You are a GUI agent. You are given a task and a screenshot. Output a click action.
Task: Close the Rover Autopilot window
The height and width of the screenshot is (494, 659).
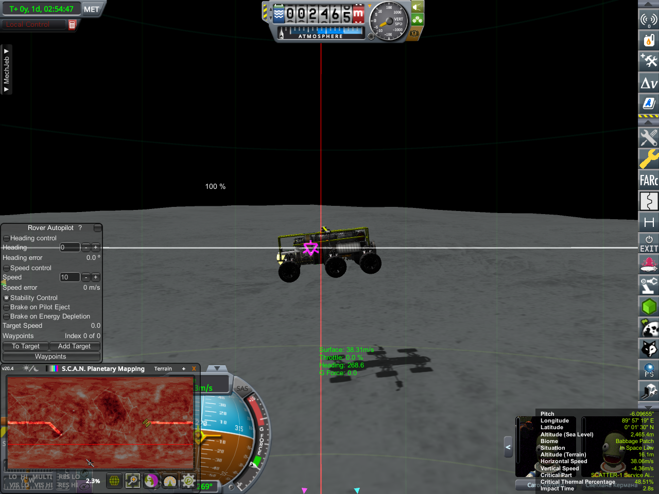pos(98,228)
